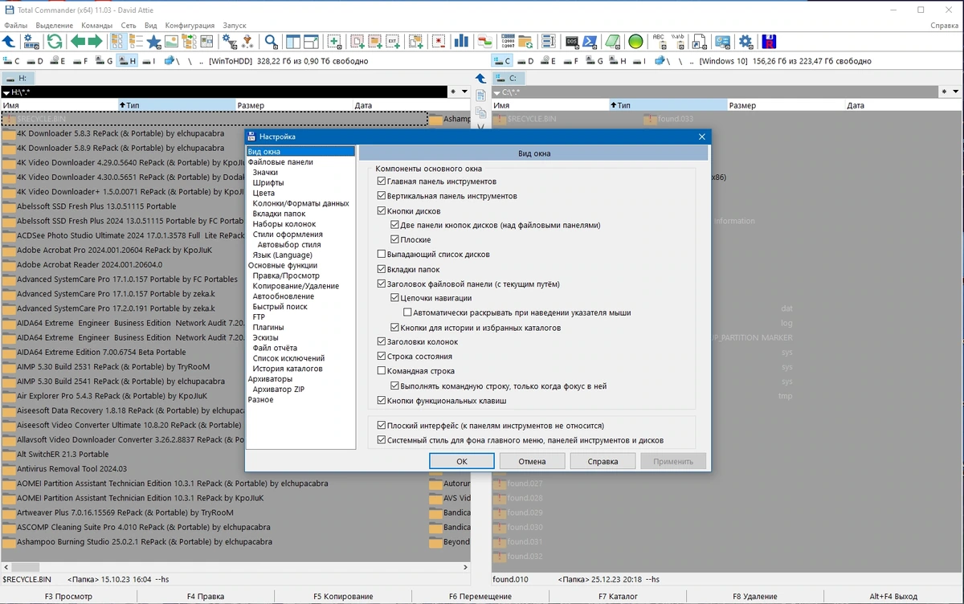Viewport: 964px width, 604px height.
Task: Click the OK button in Настройка dialog
Action: coord(462,461)
